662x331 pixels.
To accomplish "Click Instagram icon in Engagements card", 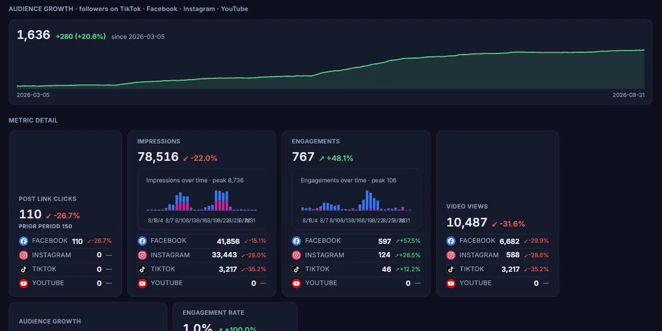I will pos(296,255).
